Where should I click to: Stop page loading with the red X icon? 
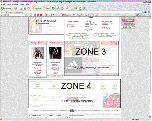tap(21, 8)
